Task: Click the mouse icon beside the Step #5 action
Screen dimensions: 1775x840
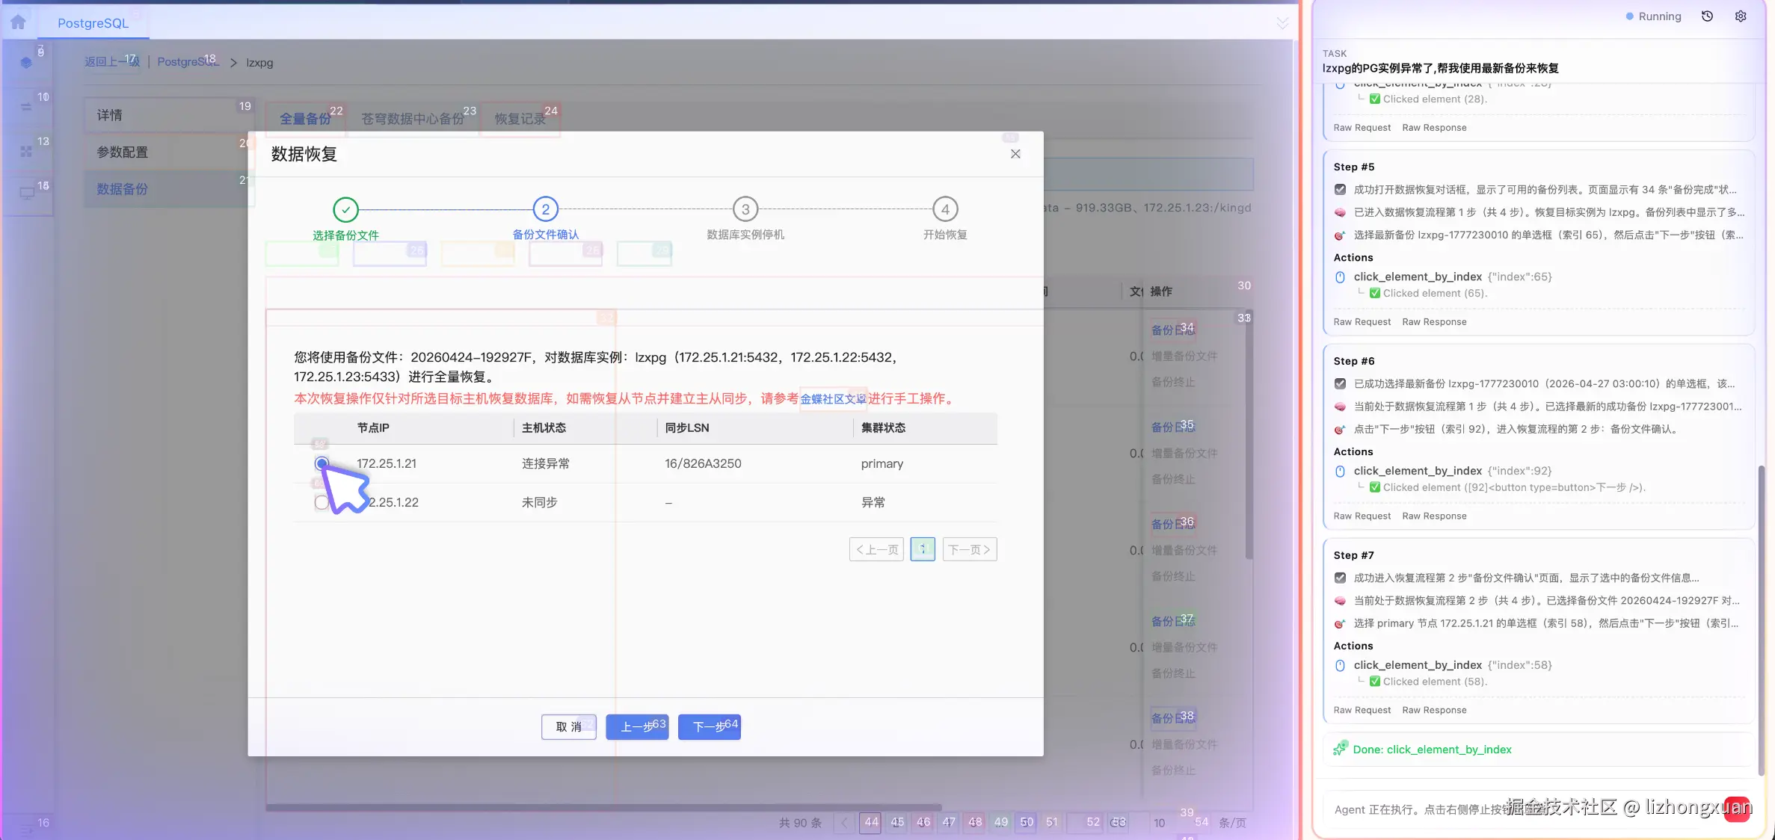Action: [x=1340, y=277]
